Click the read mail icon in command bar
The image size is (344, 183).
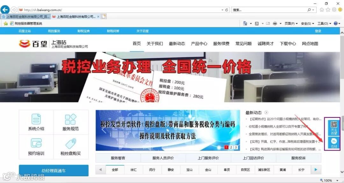pyautogui.click(x=268, y=24)
